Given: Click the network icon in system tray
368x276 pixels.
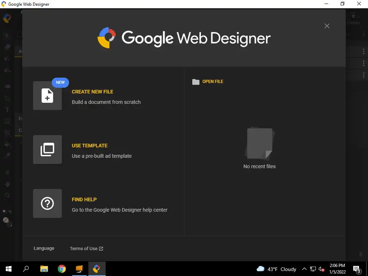Looking at the screenshot, I should coord(313,269).
